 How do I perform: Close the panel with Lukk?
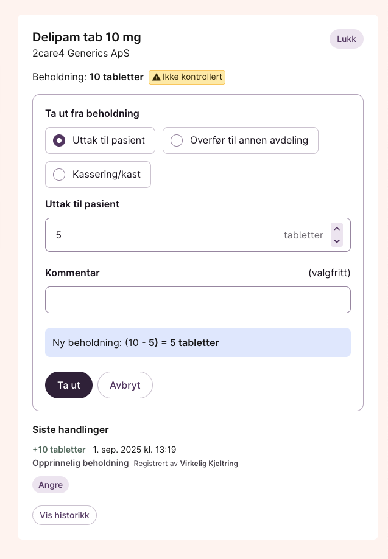point(347,39)
